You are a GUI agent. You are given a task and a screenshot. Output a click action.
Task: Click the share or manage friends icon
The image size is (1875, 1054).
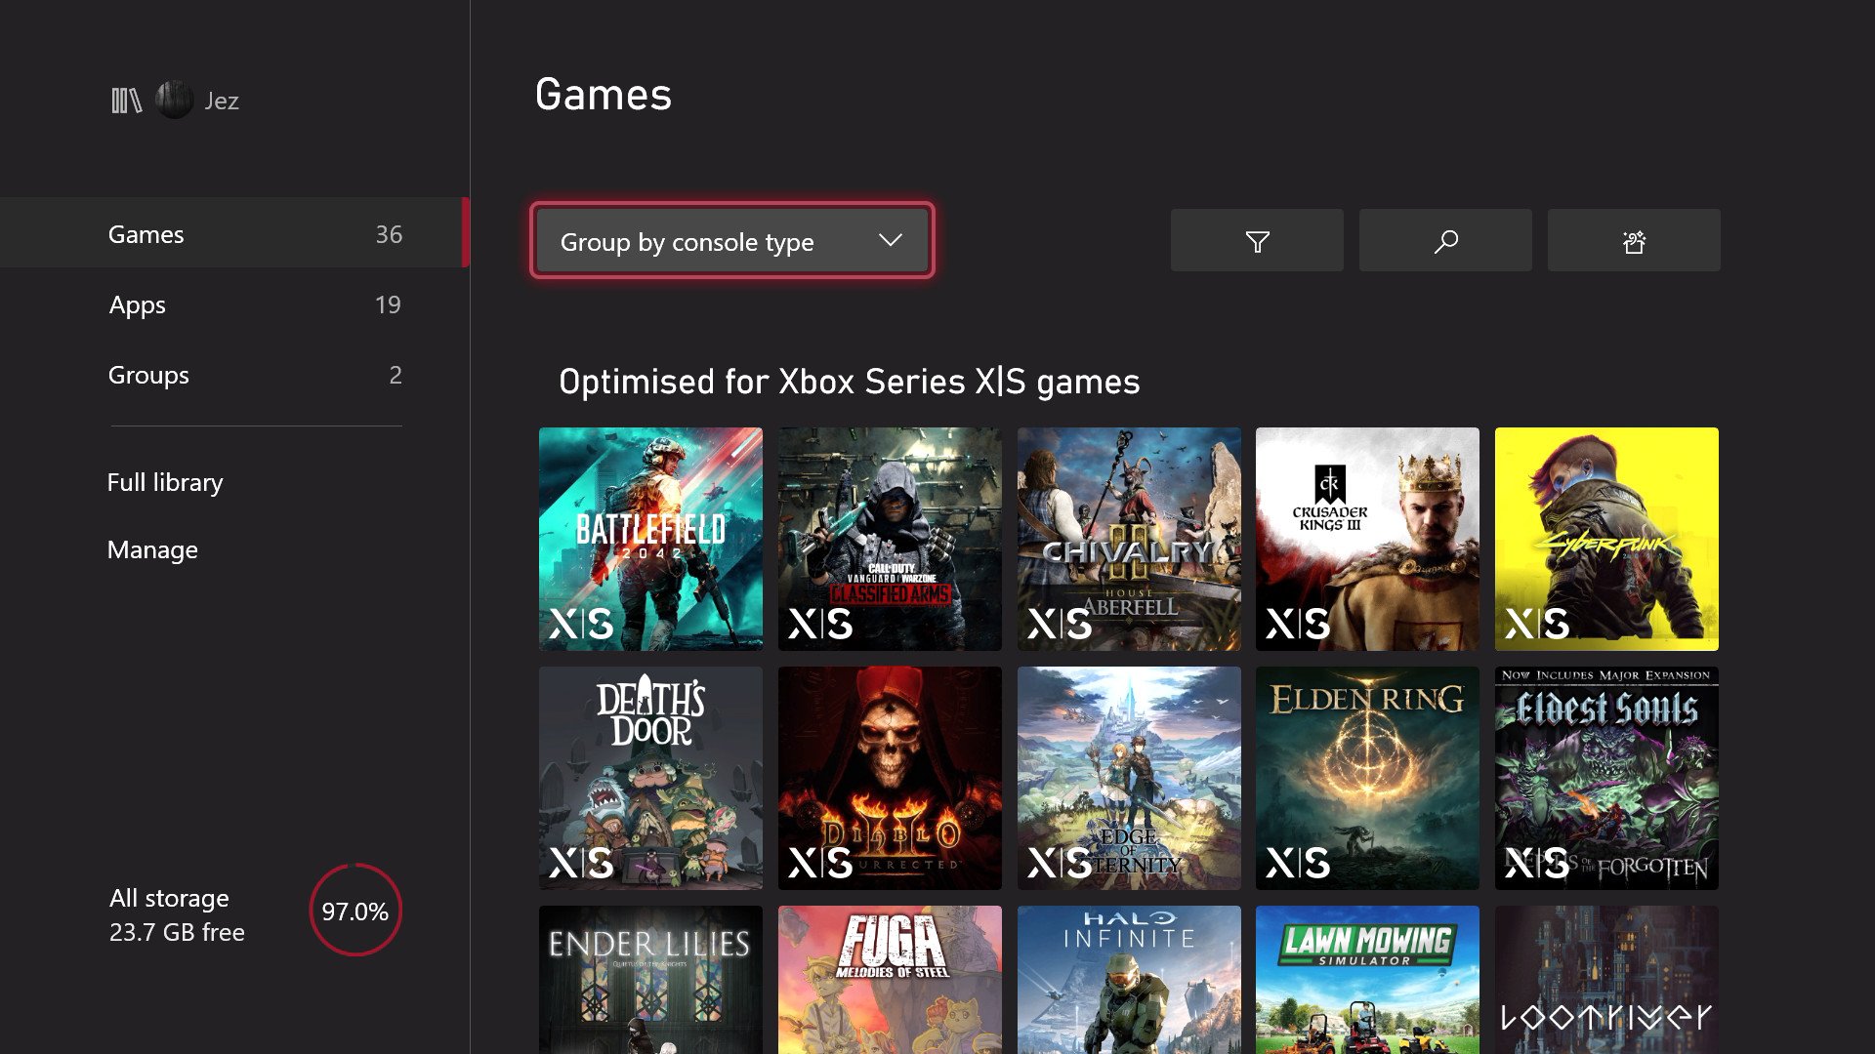coord(1632,241)
